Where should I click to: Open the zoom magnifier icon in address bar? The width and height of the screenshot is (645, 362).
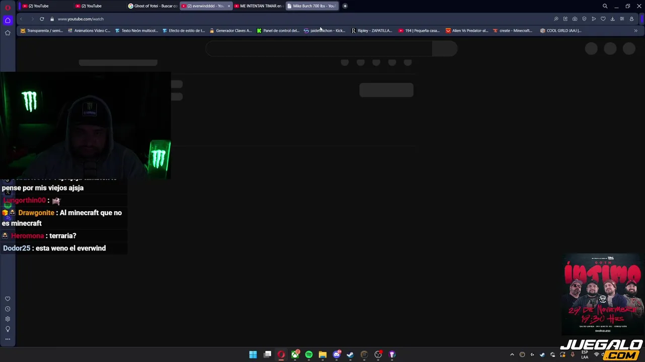(x=556, y=19)
